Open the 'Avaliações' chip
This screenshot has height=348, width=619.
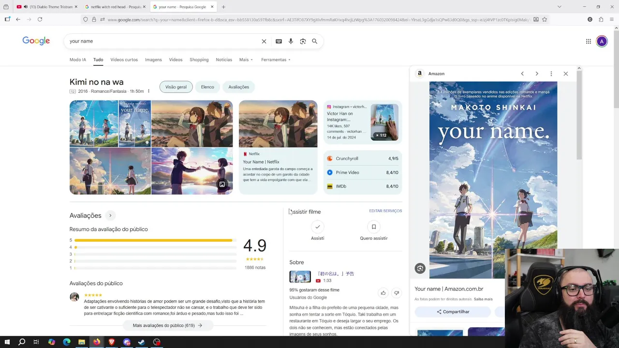239,87
